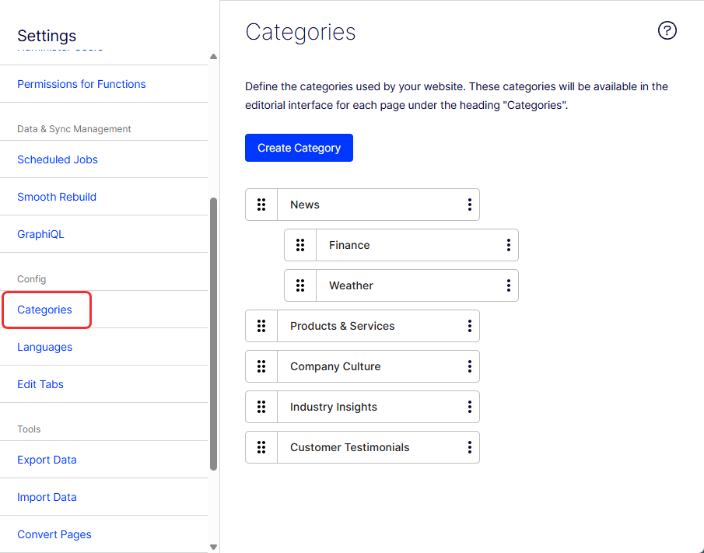Click the sidebar scroll-down arrow
704x553 pixels.
214,547
